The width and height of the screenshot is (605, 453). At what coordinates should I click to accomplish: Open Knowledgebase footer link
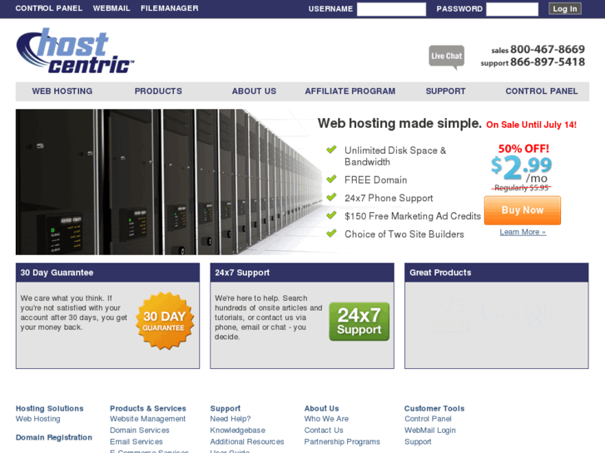pyautogui.click(x=238, y=431)
